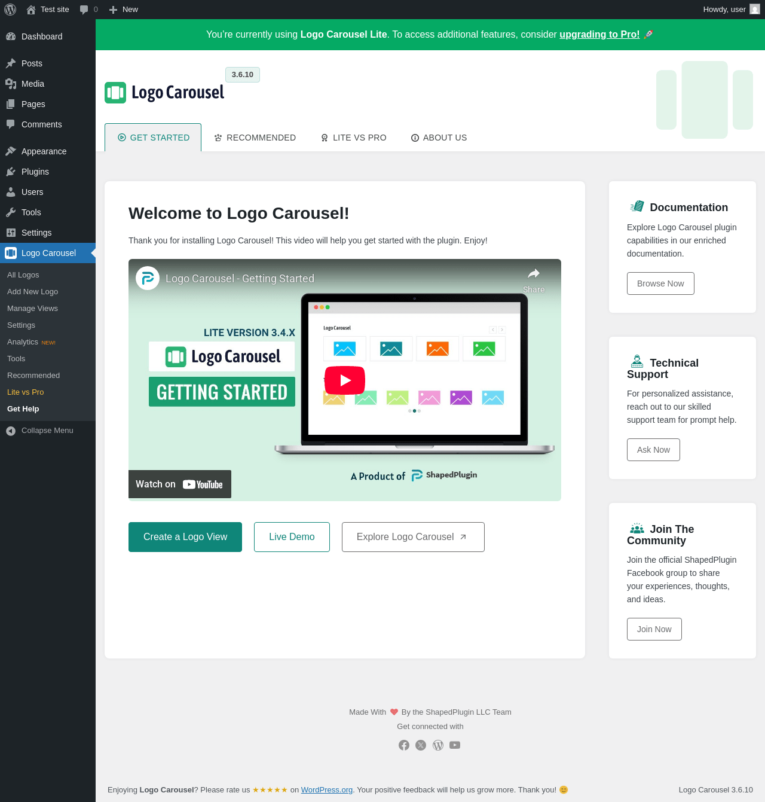Click the Posts pushpin icon
The image size is (765, 802).
11,63
